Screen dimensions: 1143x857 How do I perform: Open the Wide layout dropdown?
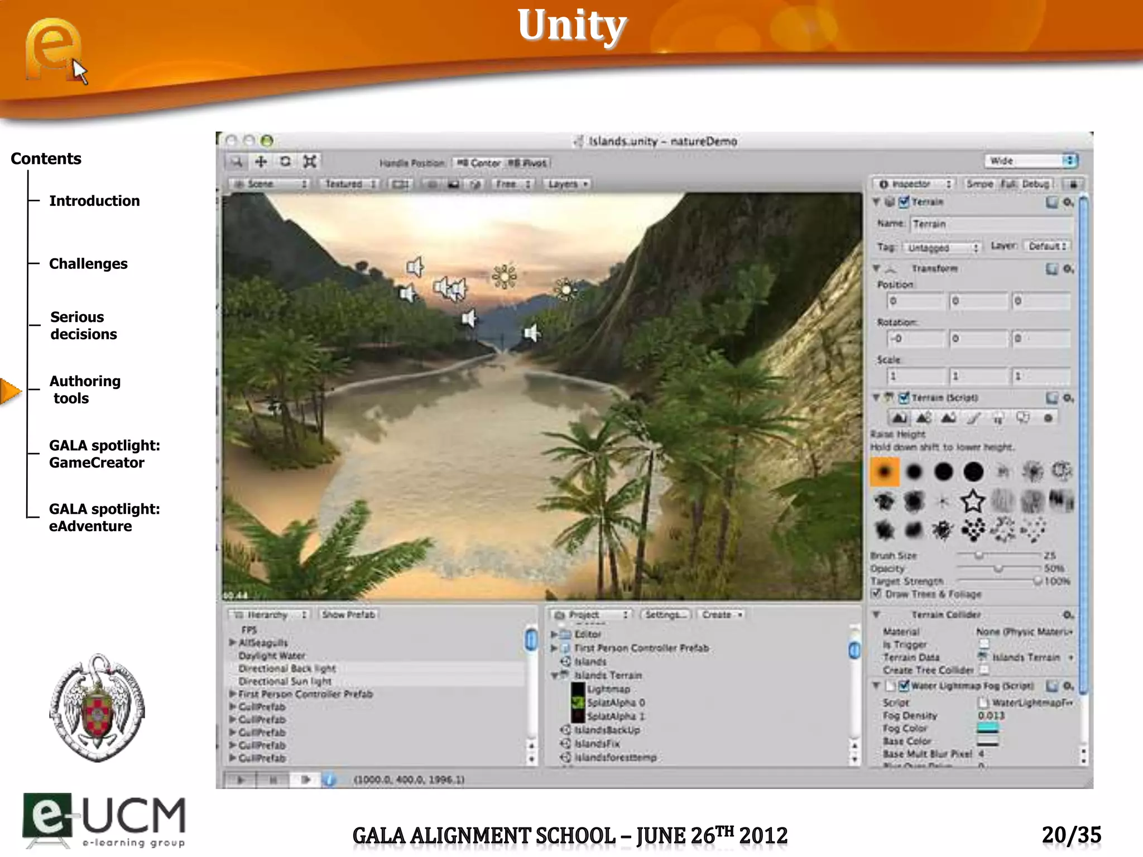[x=1031, y=161]
